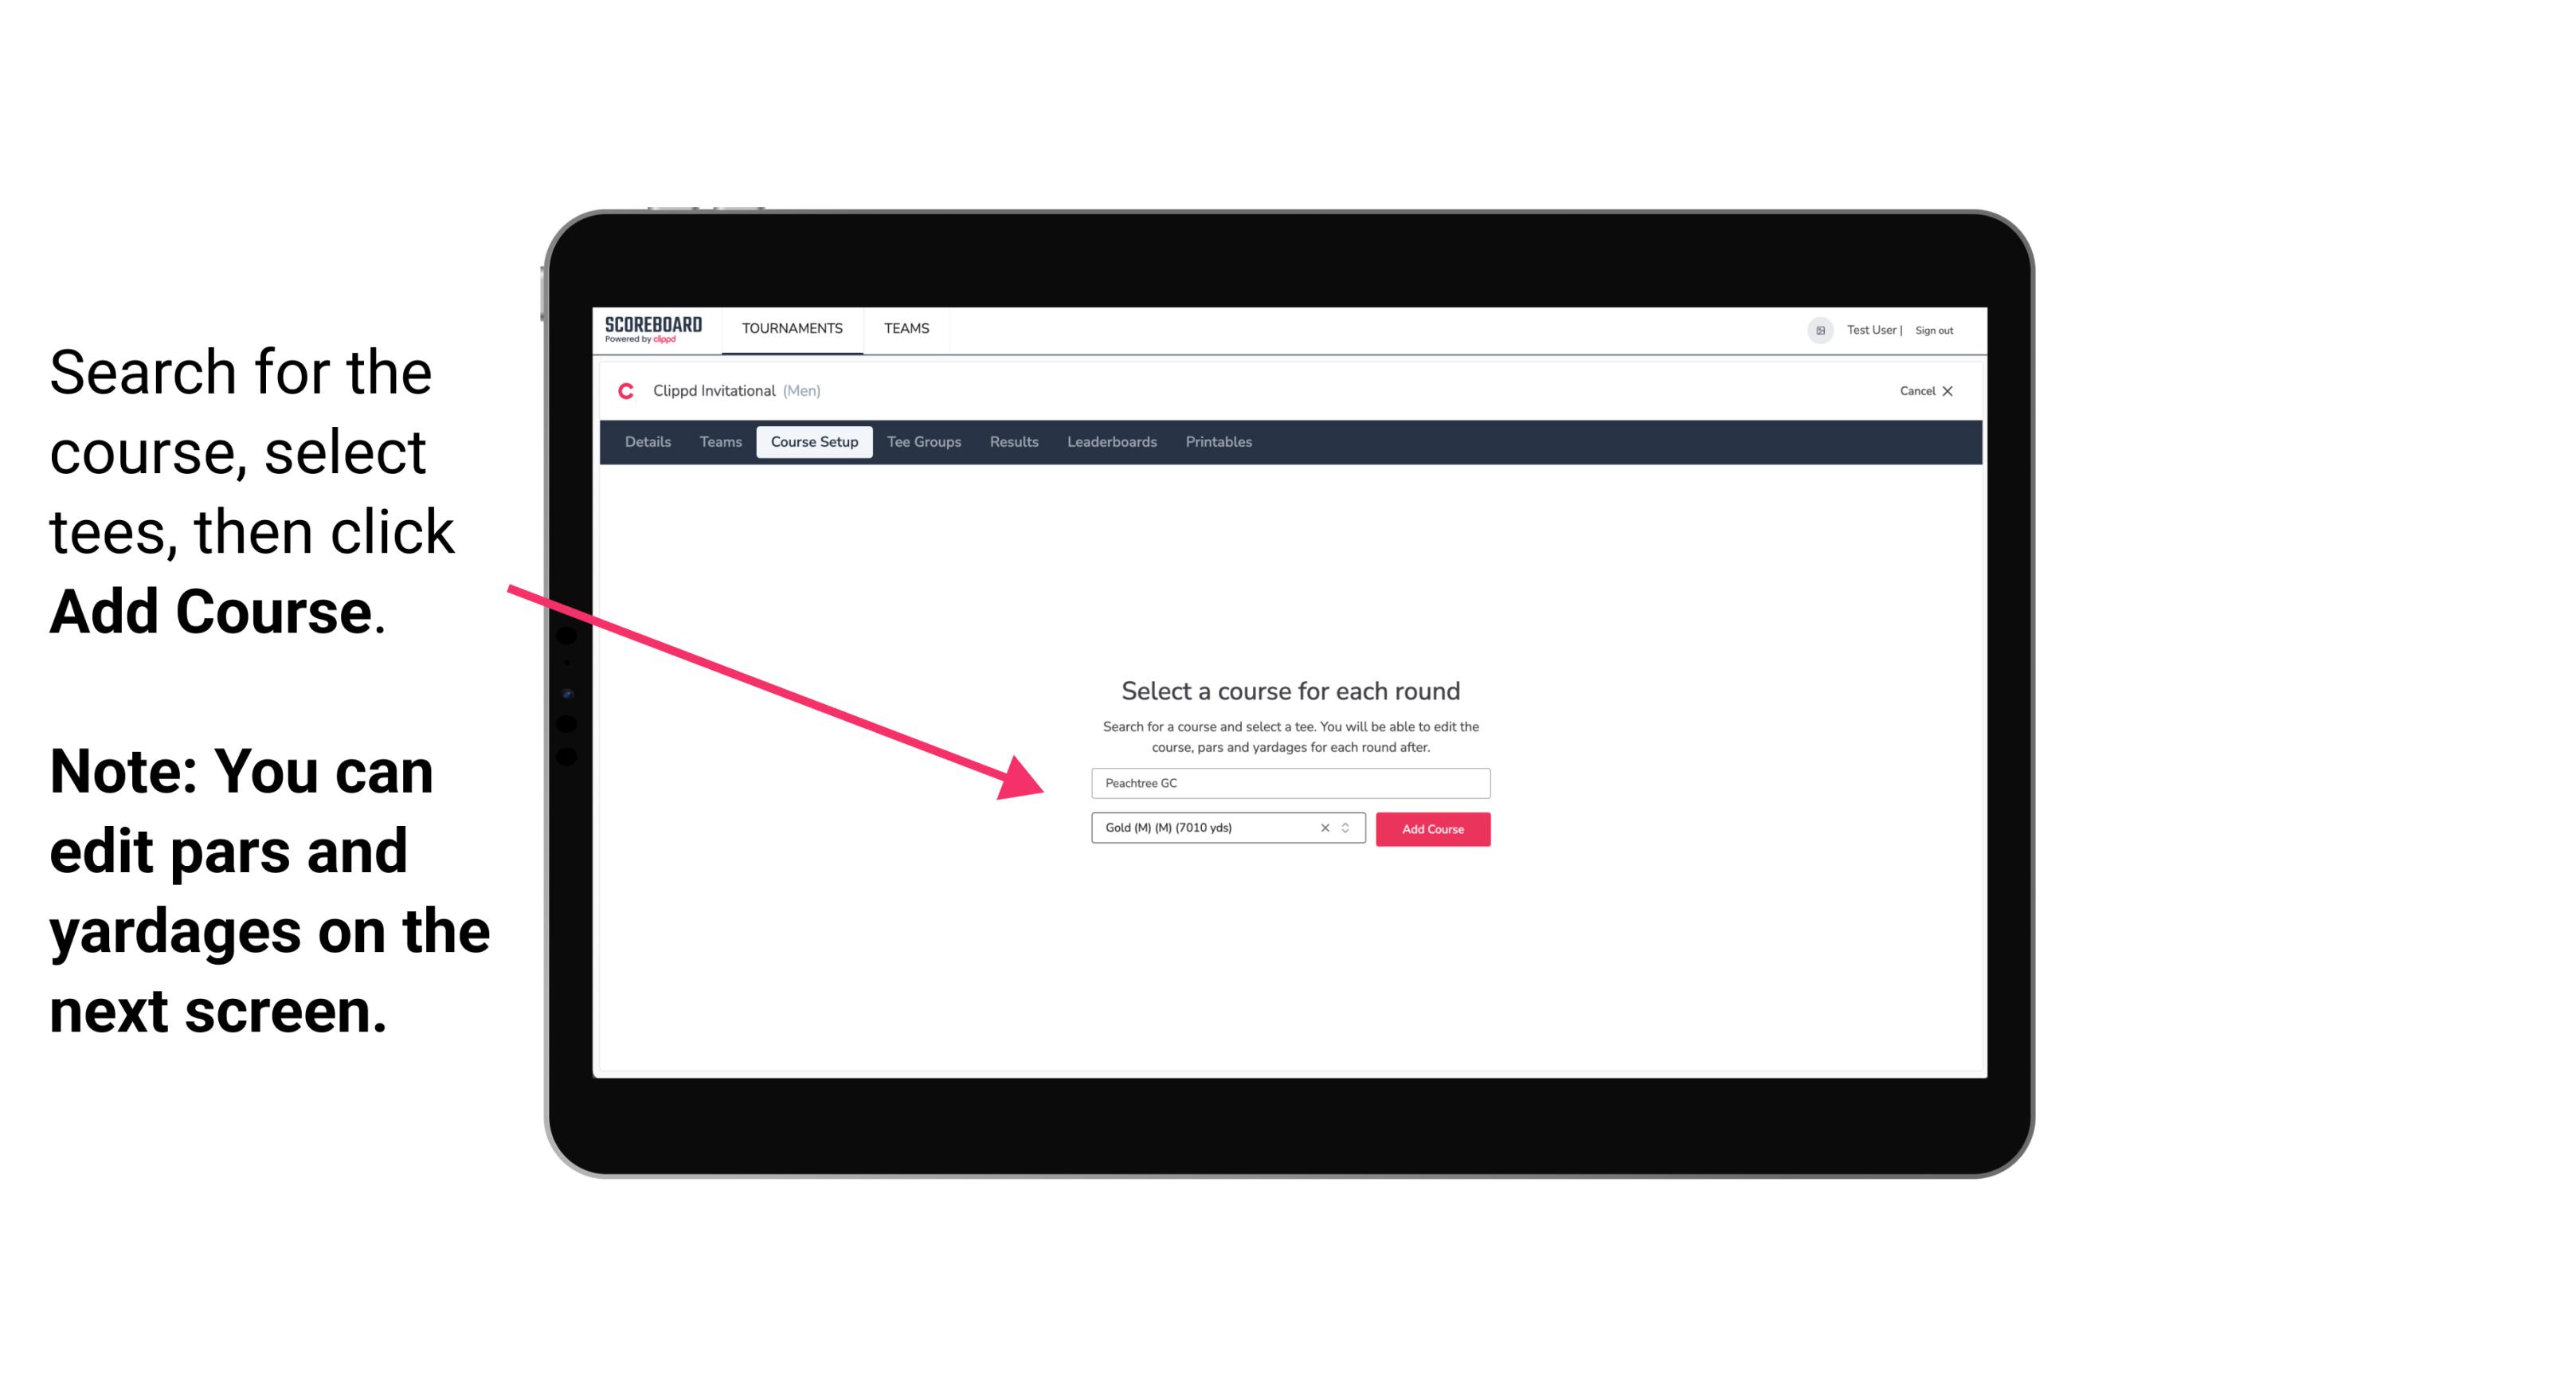Select the Course Setup tab
Viewport: 2576px width, 1386px height.
(x=814, y=442)
